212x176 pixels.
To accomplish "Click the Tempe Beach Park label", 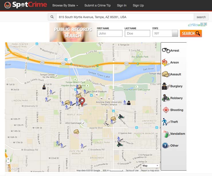I will point(75,82).
